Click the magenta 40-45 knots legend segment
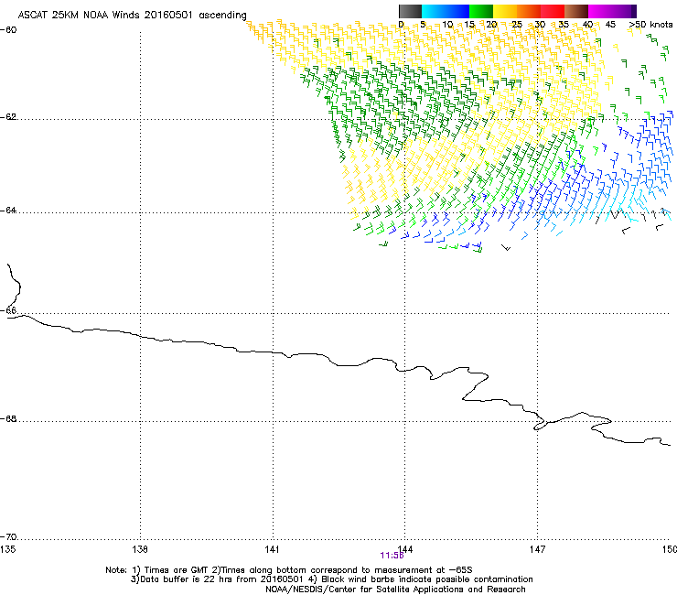The height and width of the screenshot is (595, 677). point(600,11)
